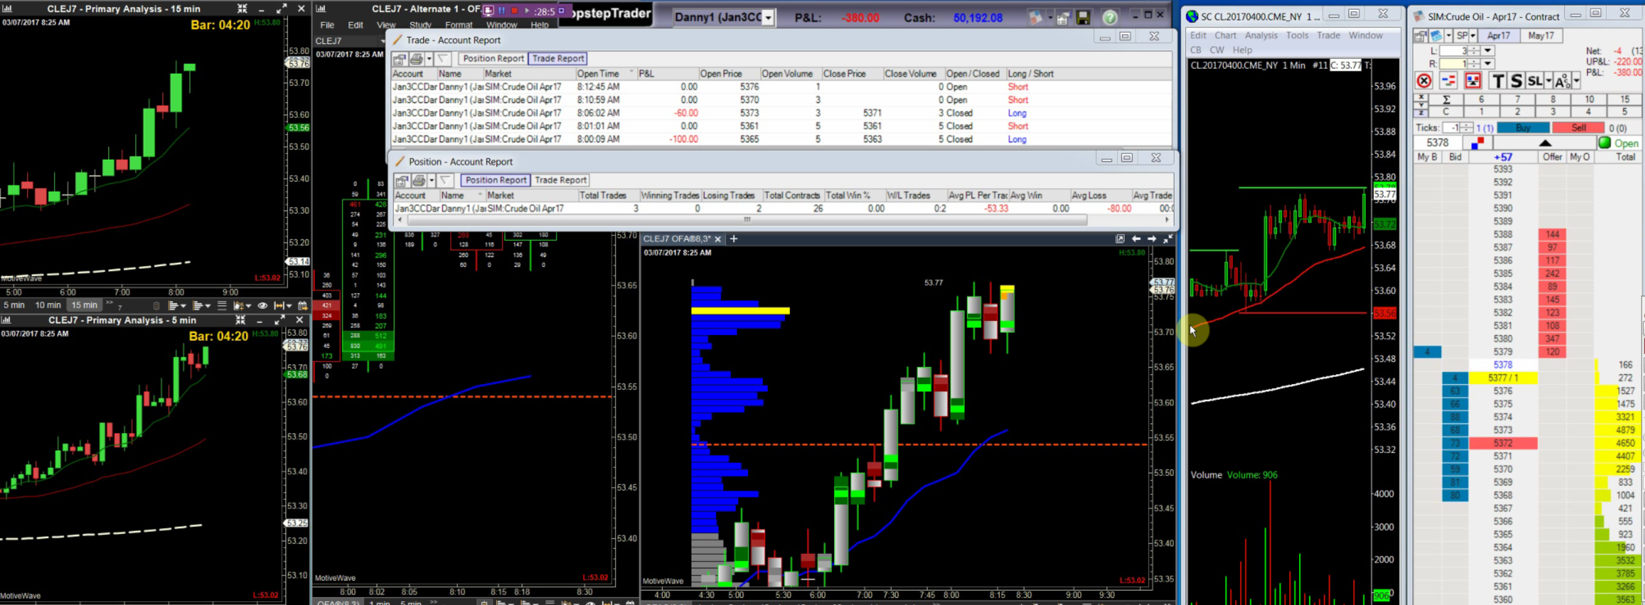Toggle the eye visibility icon in chart toolbar
Image resolution: width=1645 pixels, height=605 pixels.
coord(262,305)
